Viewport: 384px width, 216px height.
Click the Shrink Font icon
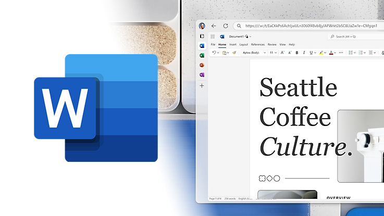click(290, 53)
